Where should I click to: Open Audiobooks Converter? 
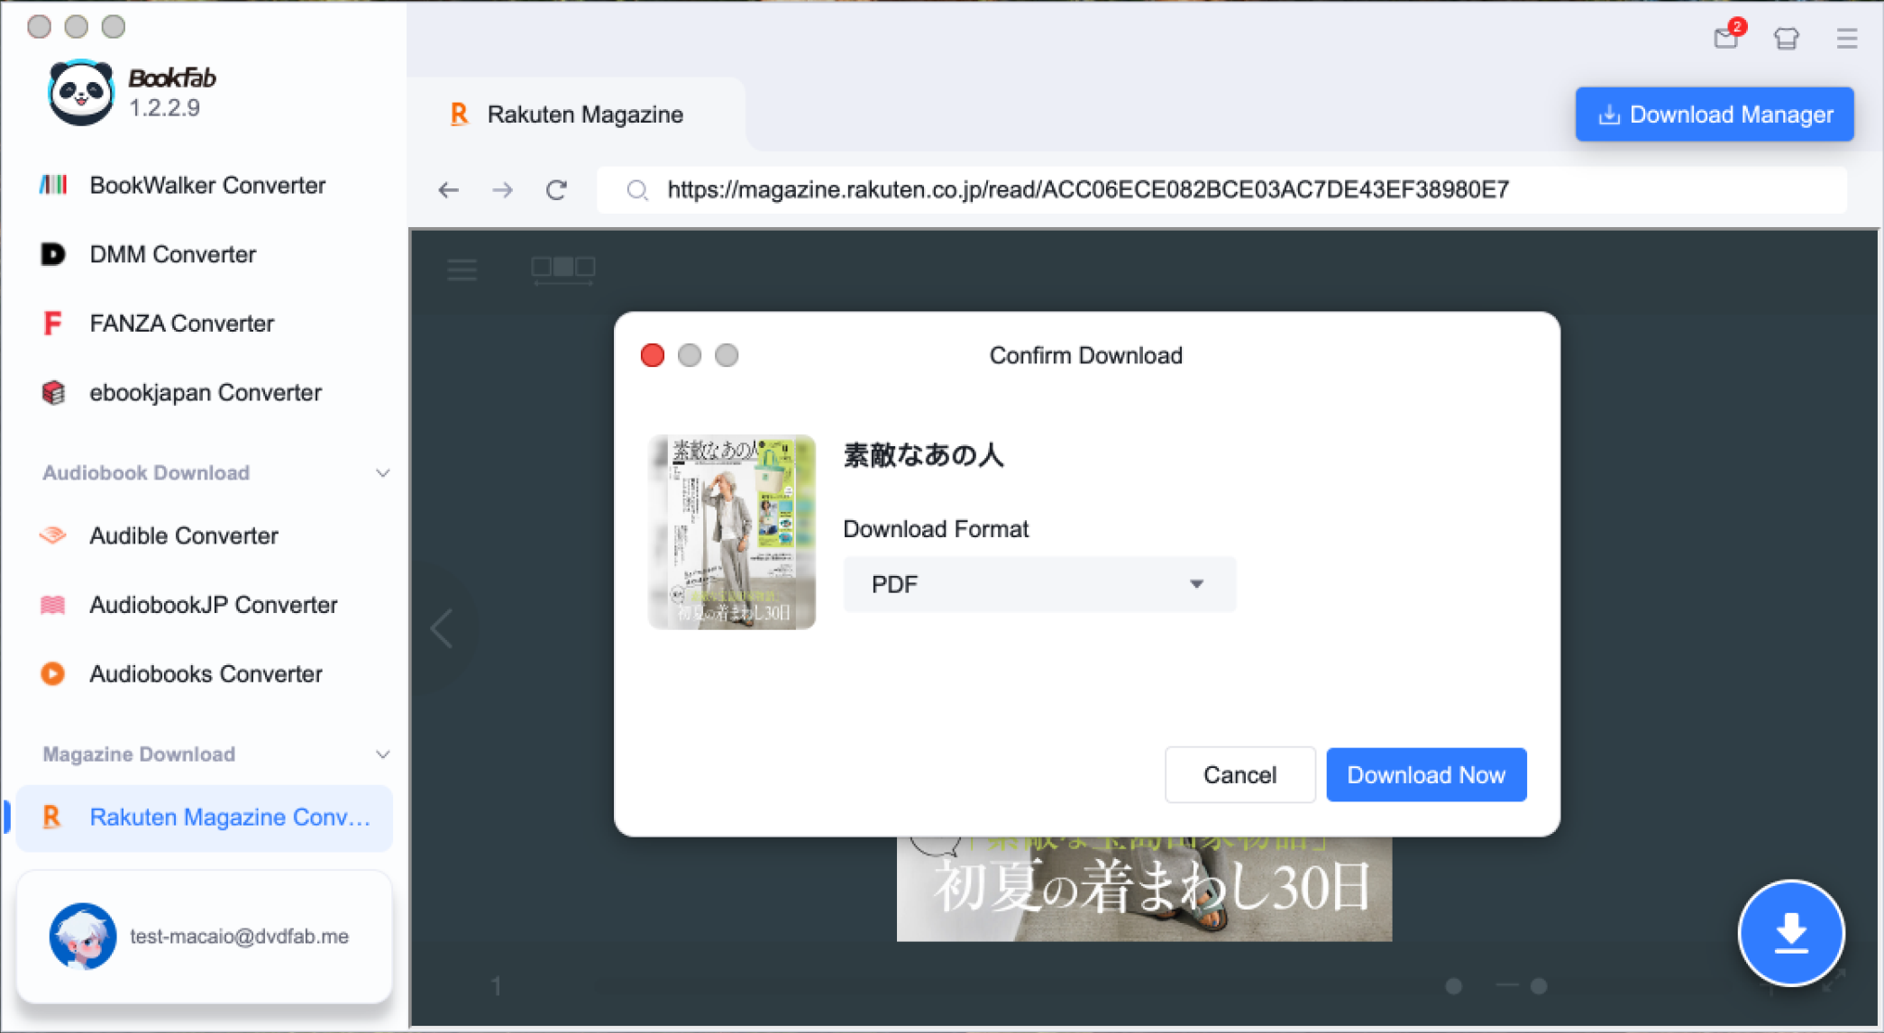point(206,674)
